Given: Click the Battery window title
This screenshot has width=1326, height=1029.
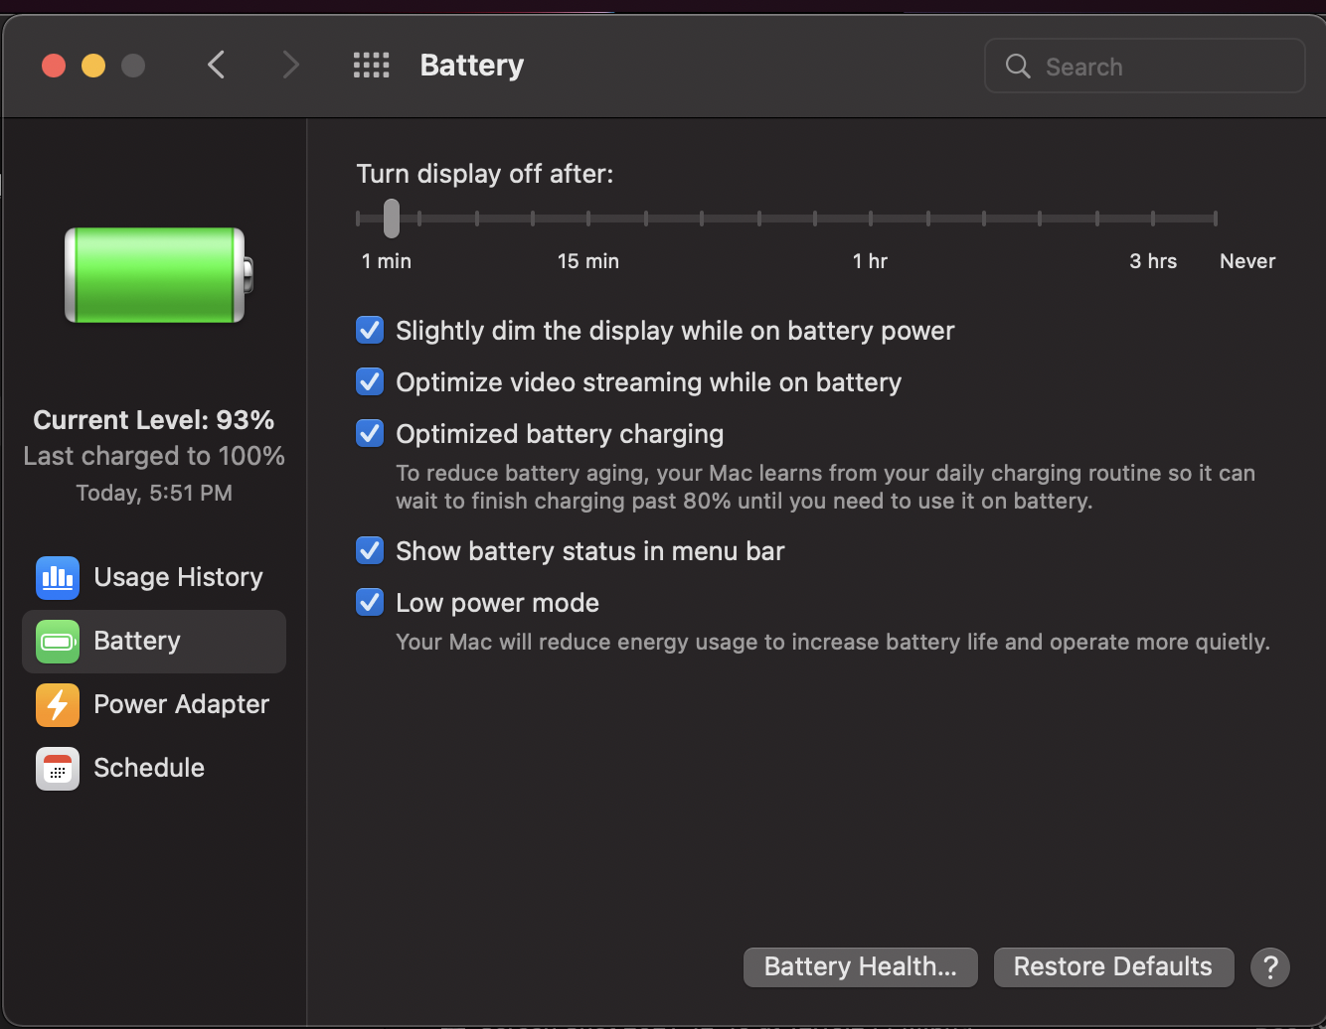Looking at the screenshot, I should [472, 66].
